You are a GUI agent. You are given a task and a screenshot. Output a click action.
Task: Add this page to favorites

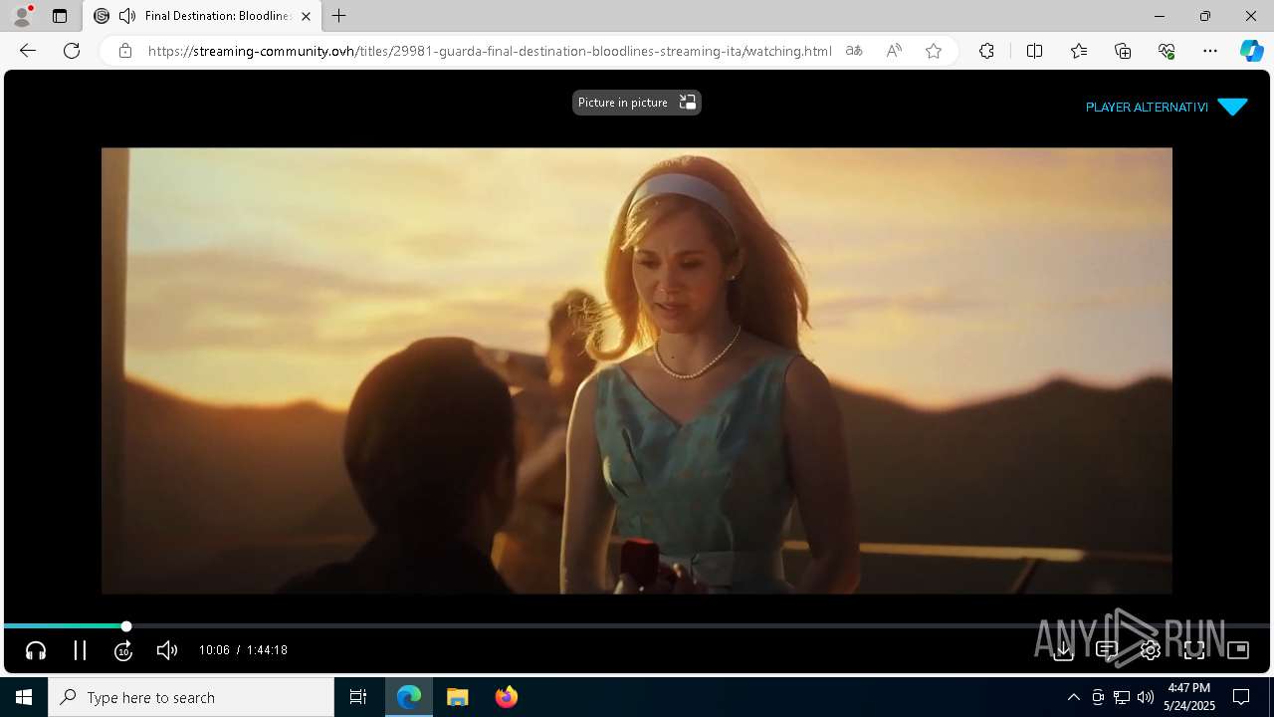pyautogui.click(x=934, y=51)
